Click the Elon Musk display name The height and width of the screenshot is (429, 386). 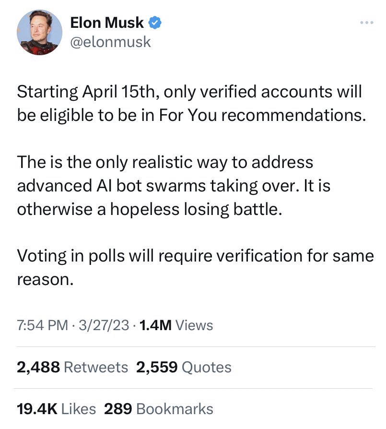[x=107, y=23]
